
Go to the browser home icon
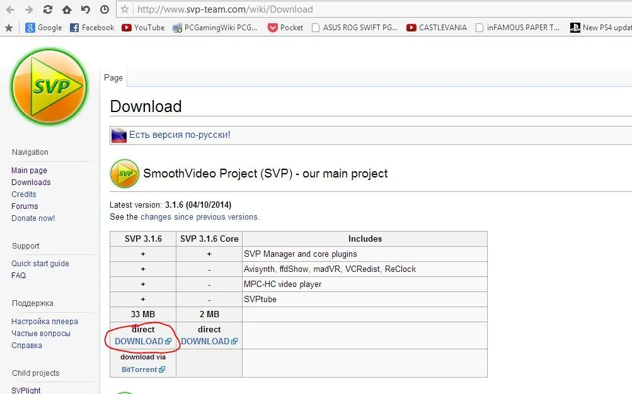(x=67, y=9)
